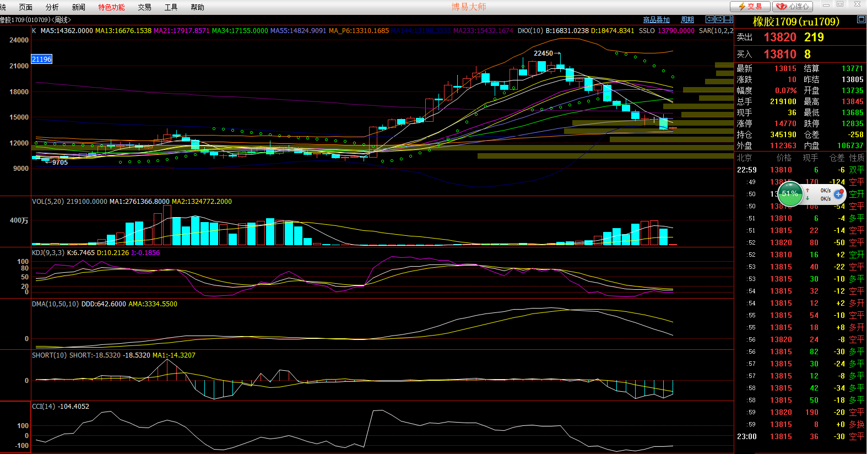Select the 23:00 tick trade row
Image resolution: width=867 pixels, height=454 pixels.
(x=800, y=436)
